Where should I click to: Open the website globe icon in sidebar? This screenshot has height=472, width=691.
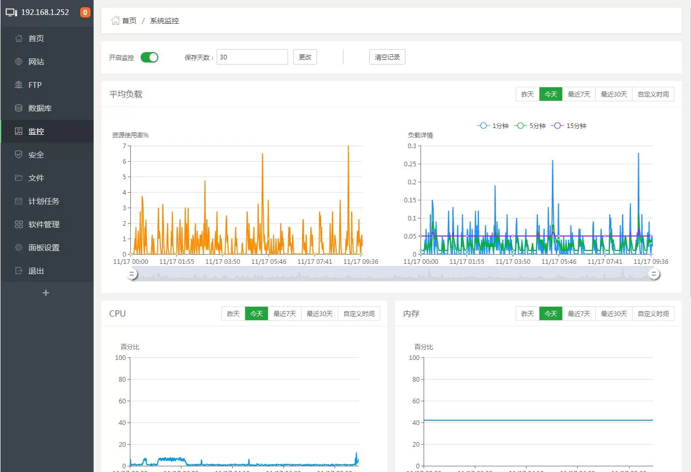click(19, 62)
